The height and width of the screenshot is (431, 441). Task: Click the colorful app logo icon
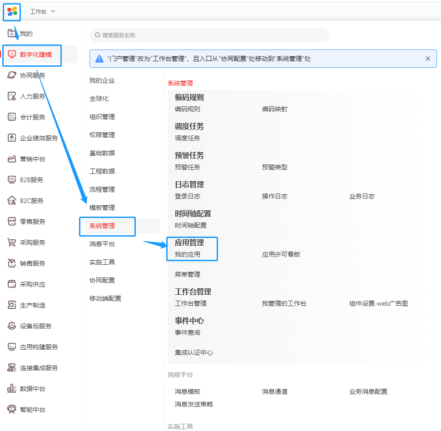(x=12, y=11)
